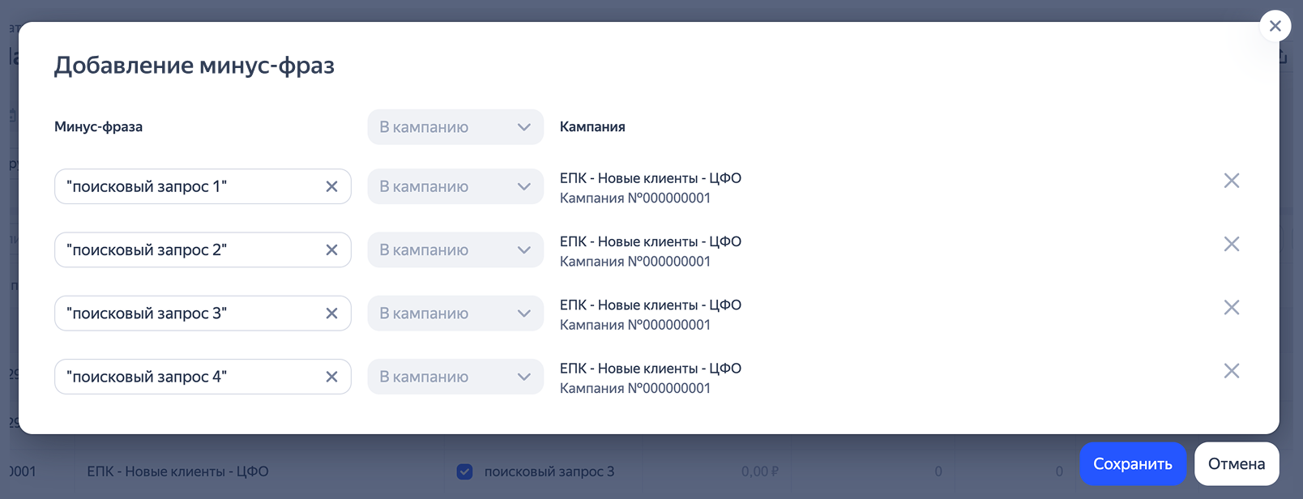Clear the "поисковый запрос 3" input field
The image size is (1303, 499).
tap(331, 313)
